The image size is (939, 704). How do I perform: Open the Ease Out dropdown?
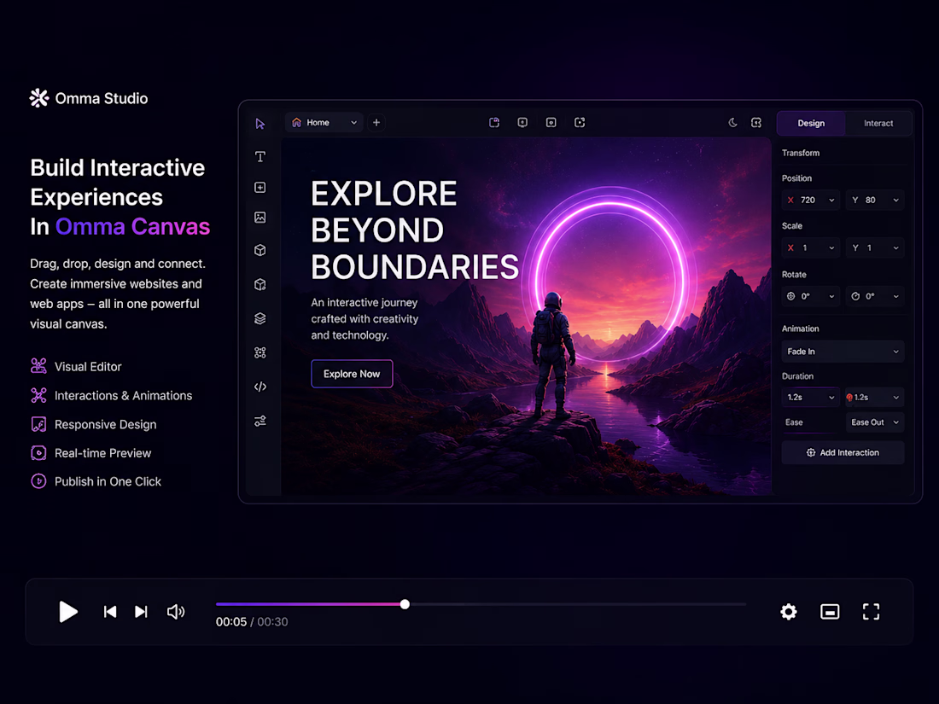tap(875, 422)
